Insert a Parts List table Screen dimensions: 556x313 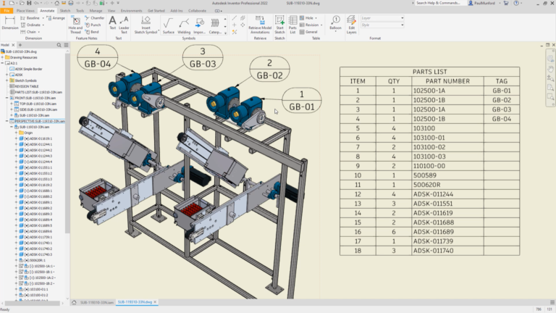(292, 25)
